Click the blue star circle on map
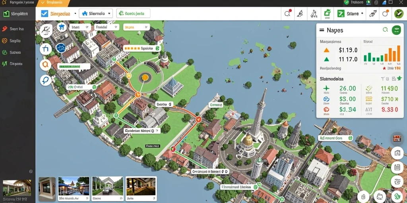 click(62, 27)
